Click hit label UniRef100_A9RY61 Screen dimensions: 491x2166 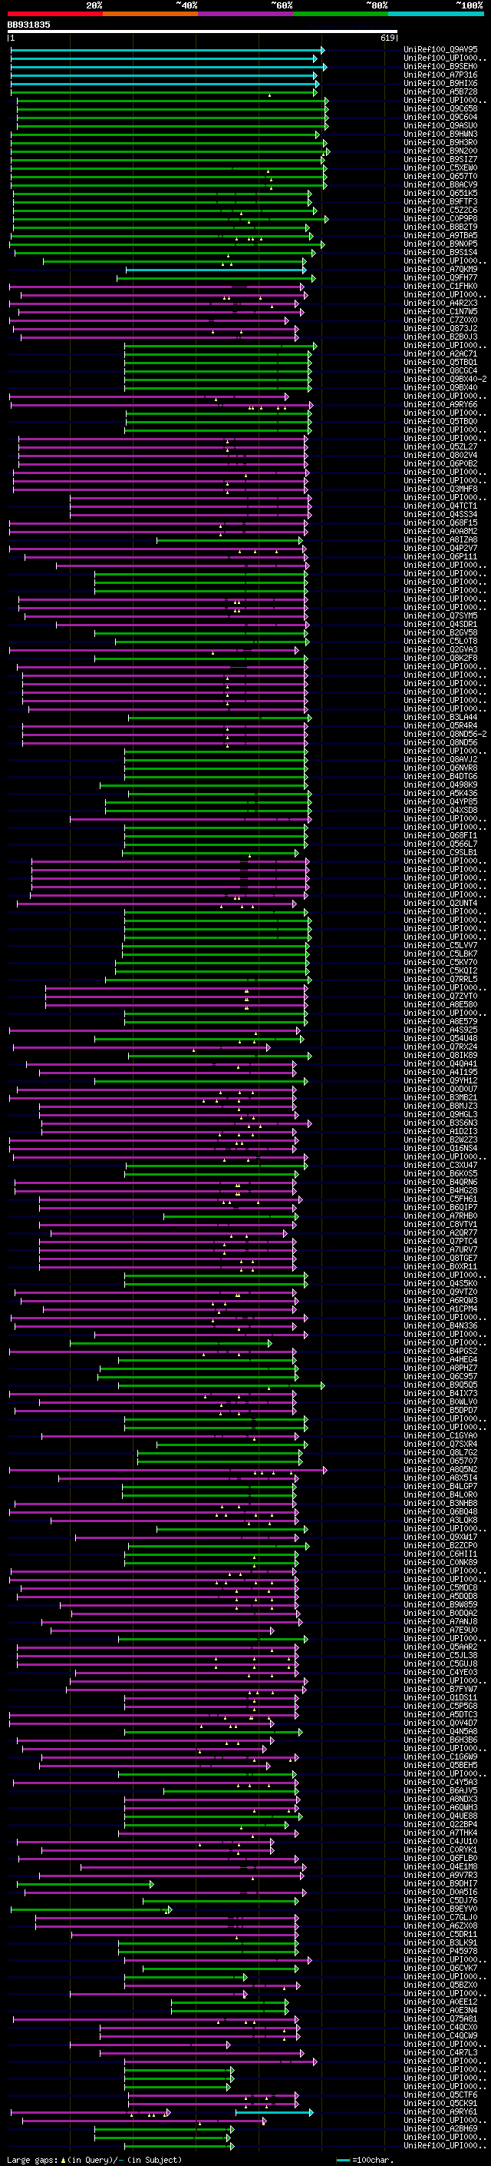440,2111
